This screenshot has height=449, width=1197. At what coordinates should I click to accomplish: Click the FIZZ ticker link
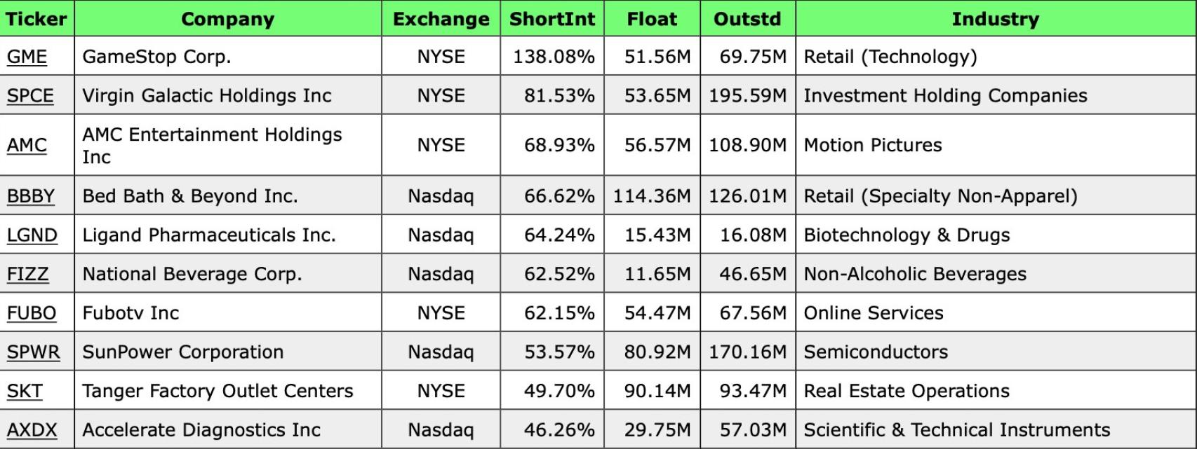28,274
